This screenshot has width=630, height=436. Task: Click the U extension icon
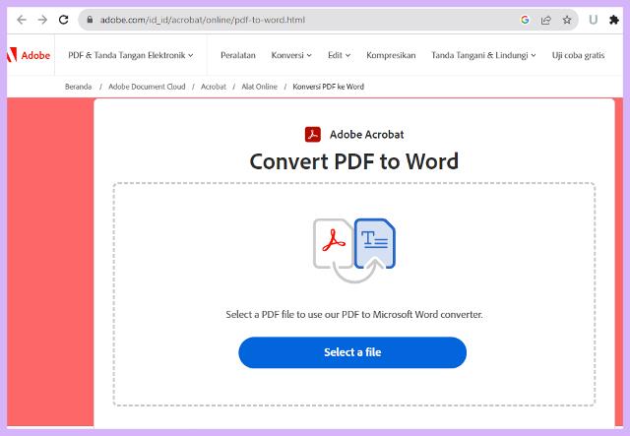click(x=593, y=20)
